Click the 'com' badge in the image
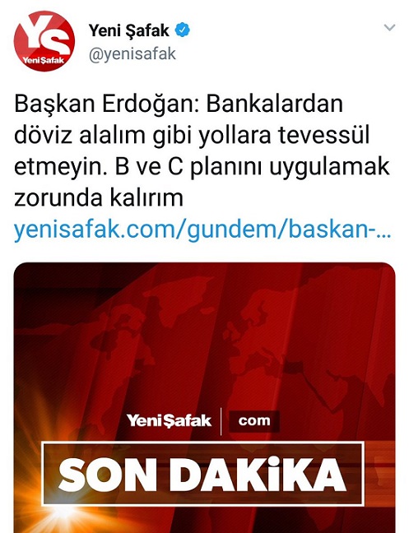The image size is (409, 533). [254, 421]
